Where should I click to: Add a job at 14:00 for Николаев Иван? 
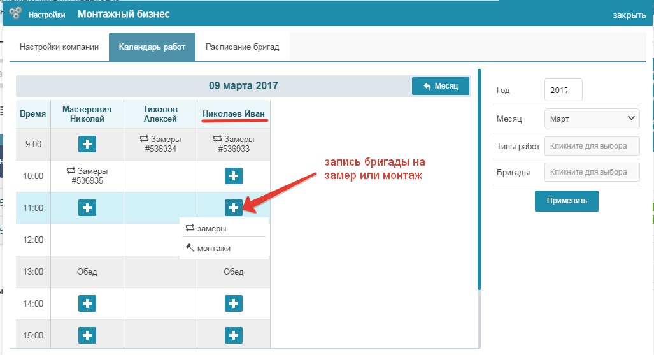pos(234,303)
